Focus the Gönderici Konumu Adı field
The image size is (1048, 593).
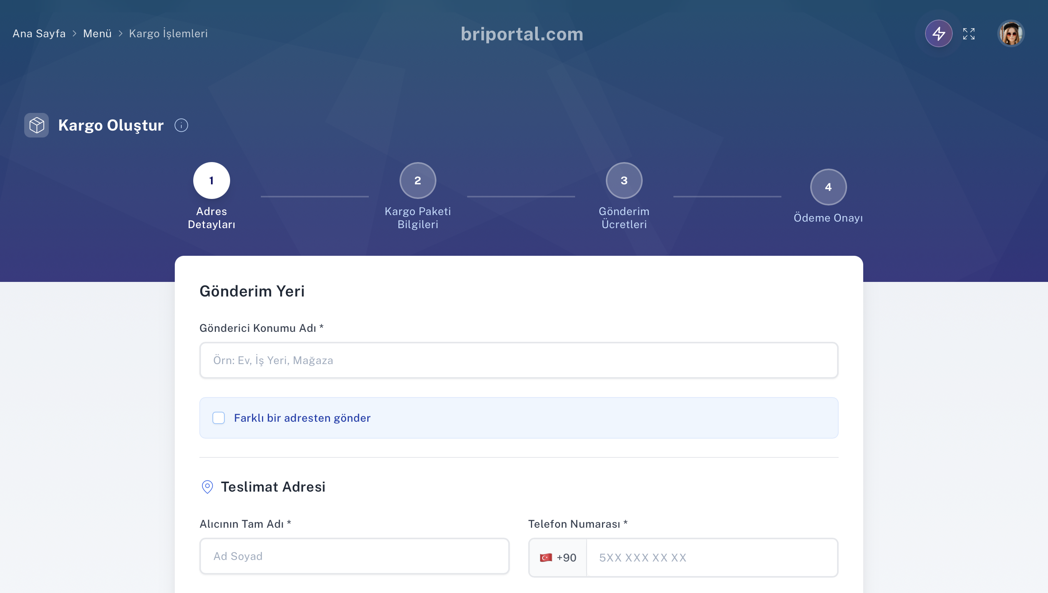pos(519,360)
